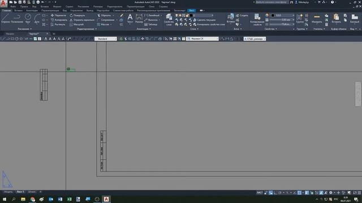Image resolution: width=362 pixels, height=203 pixels.
Task: Add a new layout tab with plus
Action: (x=40, y=192)
